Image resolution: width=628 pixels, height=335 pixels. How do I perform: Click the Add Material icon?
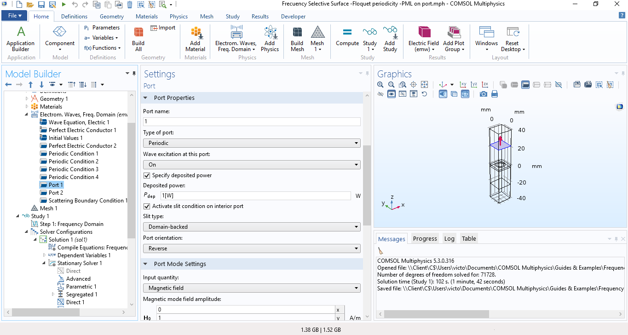(196, 37)
